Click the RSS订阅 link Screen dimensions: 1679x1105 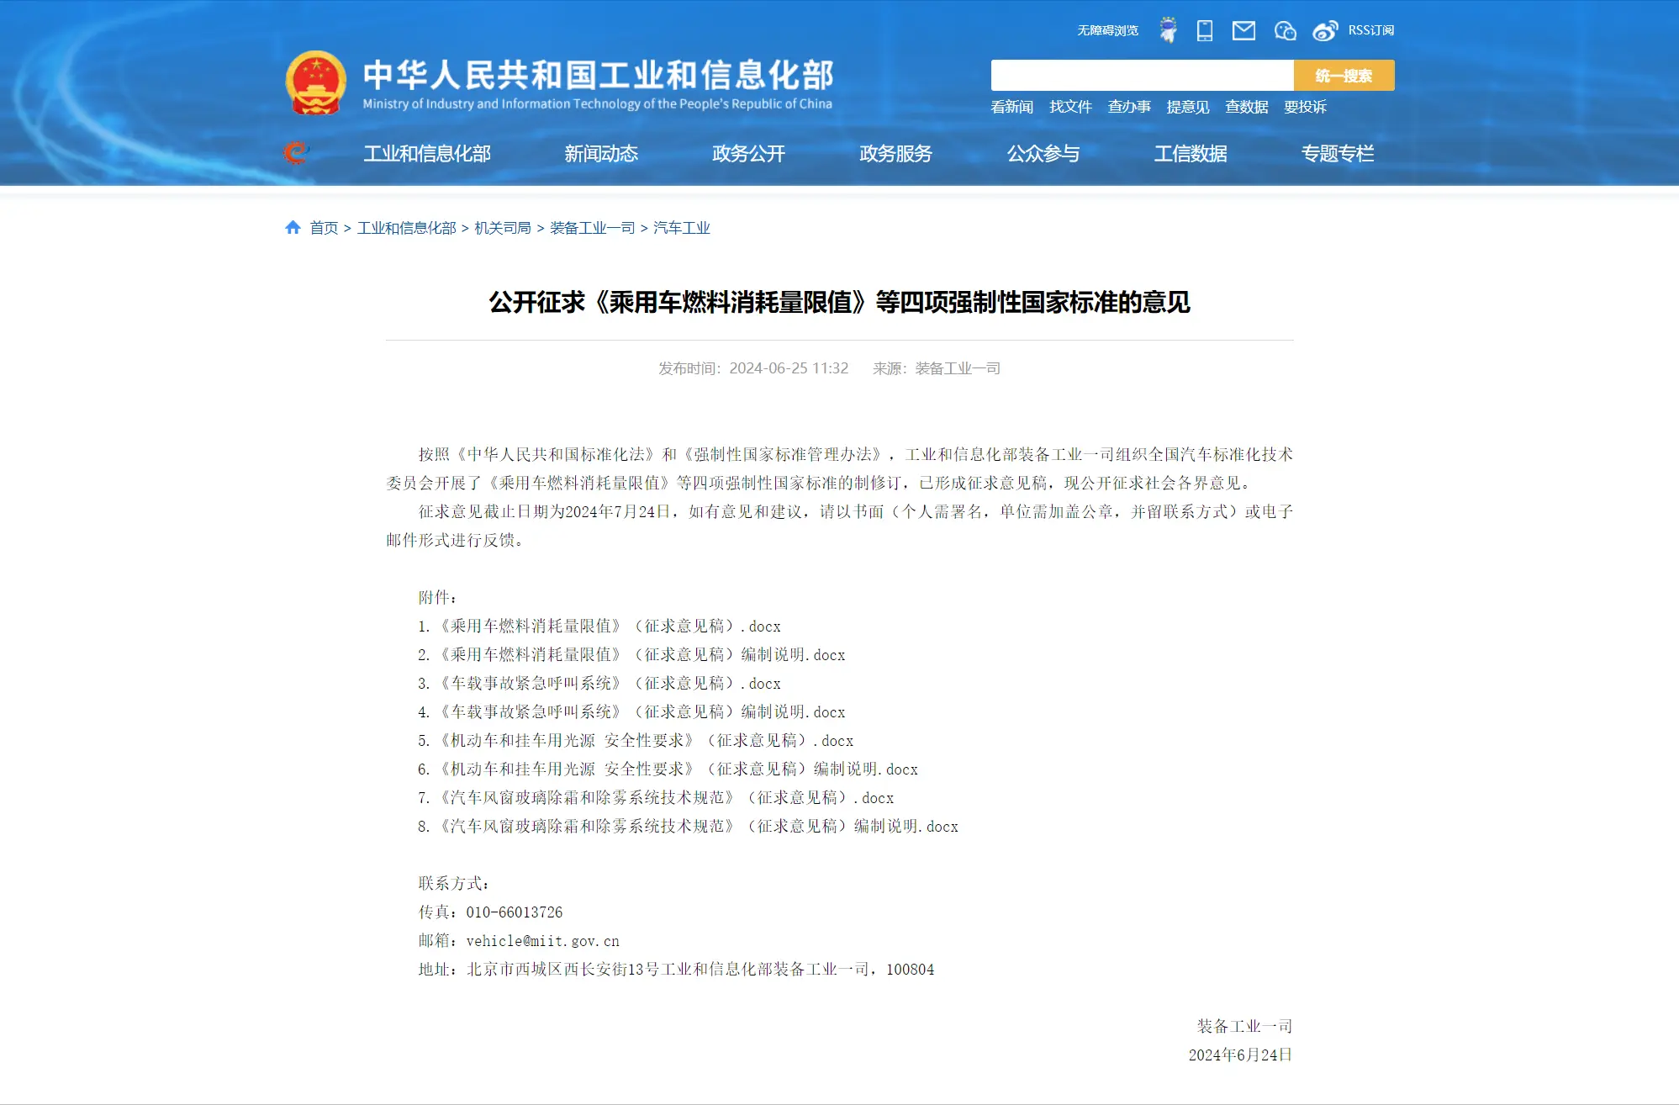coord(1370,30)
